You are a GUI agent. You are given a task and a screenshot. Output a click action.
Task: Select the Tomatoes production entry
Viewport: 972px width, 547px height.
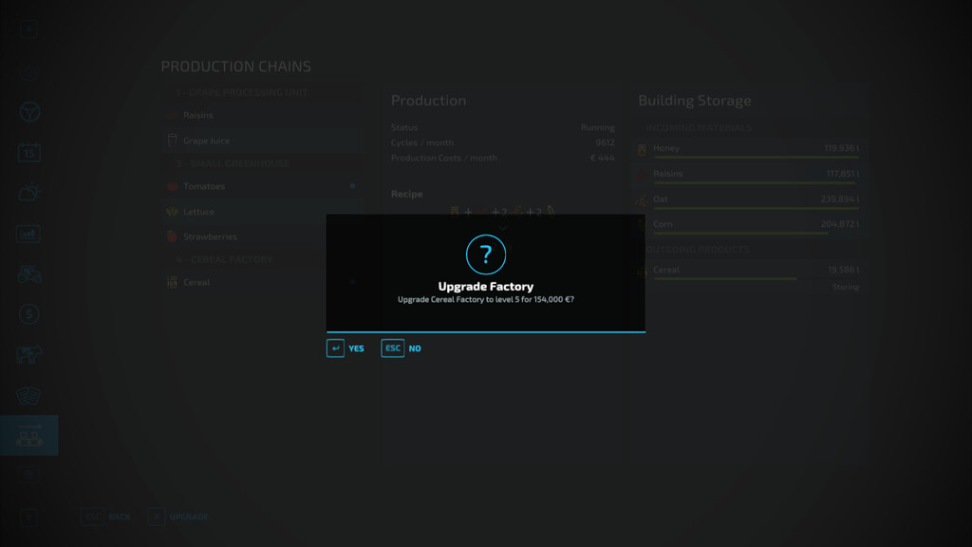pyautogui.click(x=204, y=187)
